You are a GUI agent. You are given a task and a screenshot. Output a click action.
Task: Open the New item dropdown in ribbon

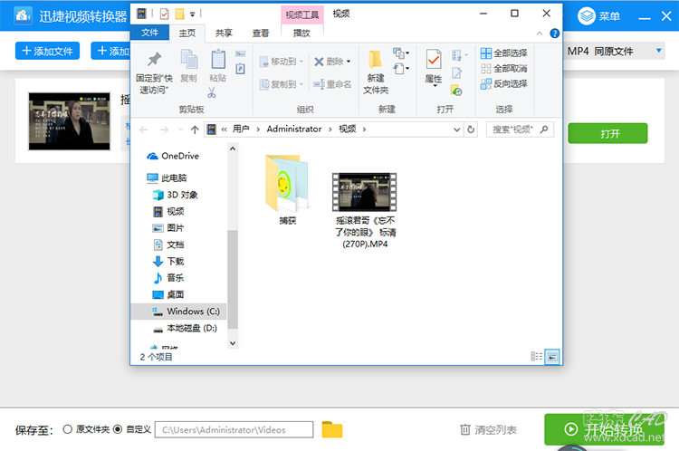coord(401,53)
